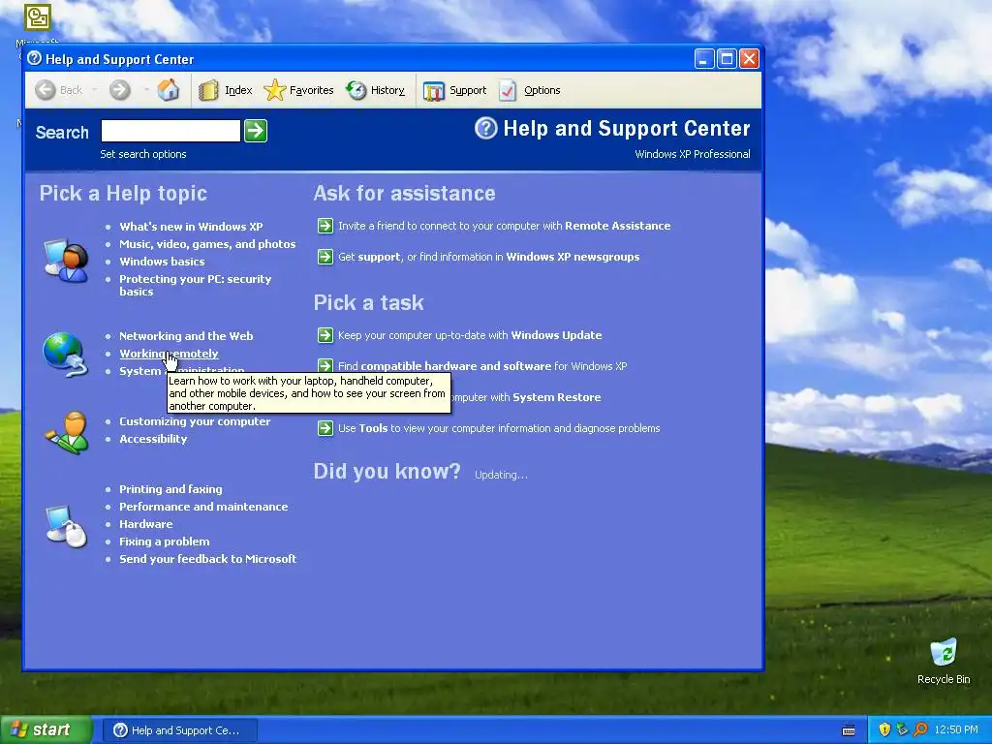Click the green arrow beside Get support
This screenshot has width=992, height=744.
click(325, 257)
